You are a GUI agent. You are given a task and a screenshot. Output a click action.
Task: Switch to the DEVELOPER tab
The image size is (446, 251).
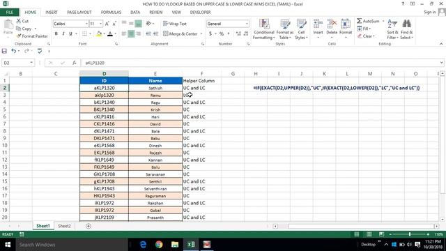coord(200,13)
